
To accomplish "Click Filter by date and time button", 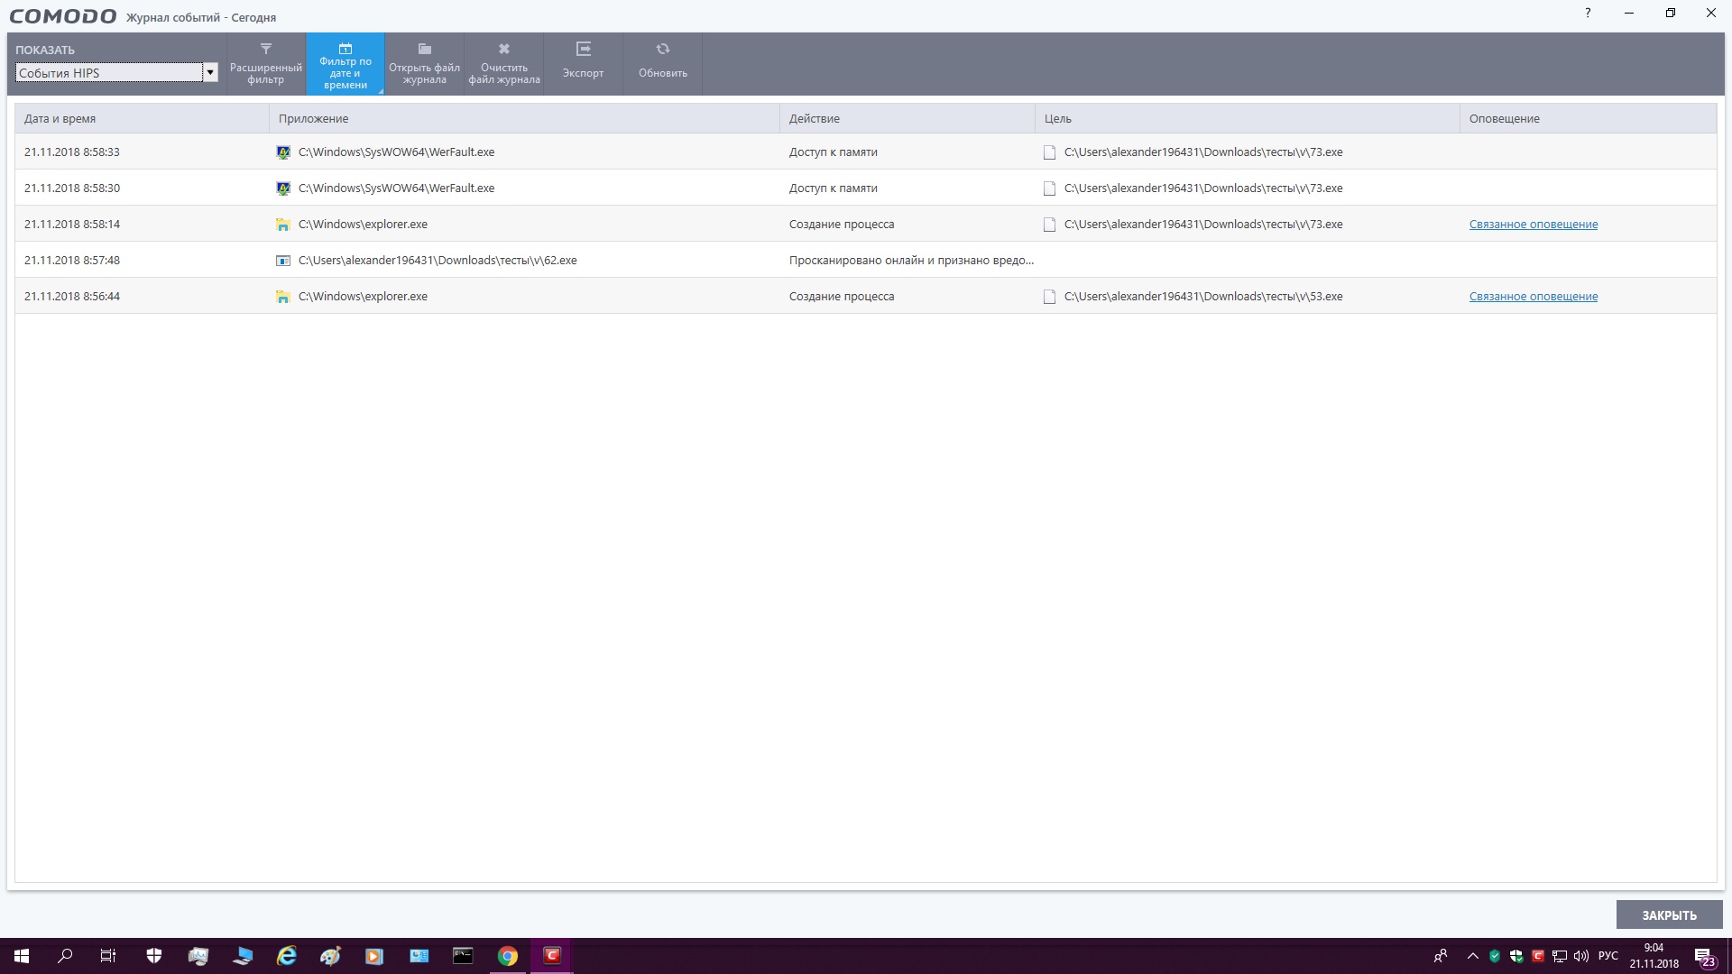I will pyautogui.click(x=345, y=63).
